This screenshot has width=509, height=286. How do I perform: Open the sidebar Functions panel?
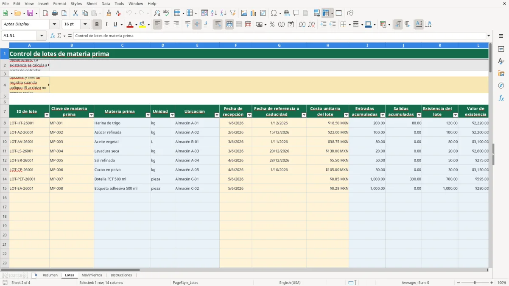point(501,98)
